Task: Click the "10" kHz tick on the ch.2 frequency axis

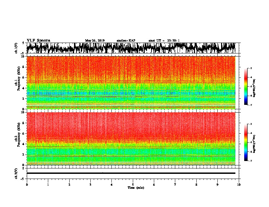Action: coord(23,112)
